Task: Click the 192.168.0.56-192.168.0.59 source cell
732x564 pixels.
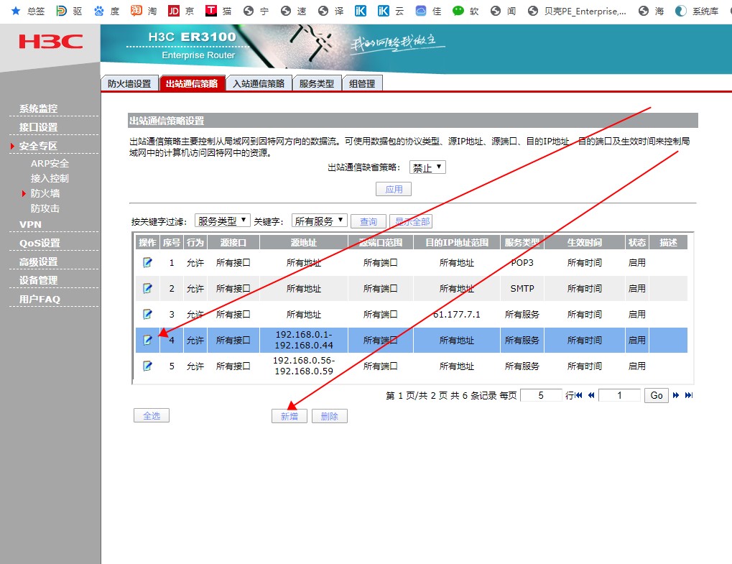Action: point(304,366)
